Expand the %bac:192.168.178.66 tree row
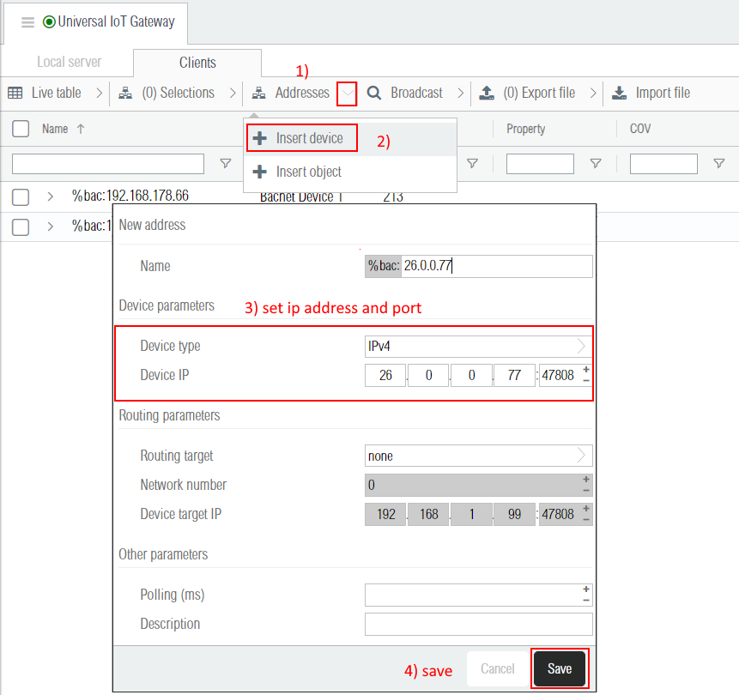The width and height of the screenshot is (739, 695). tap(51, 196)
